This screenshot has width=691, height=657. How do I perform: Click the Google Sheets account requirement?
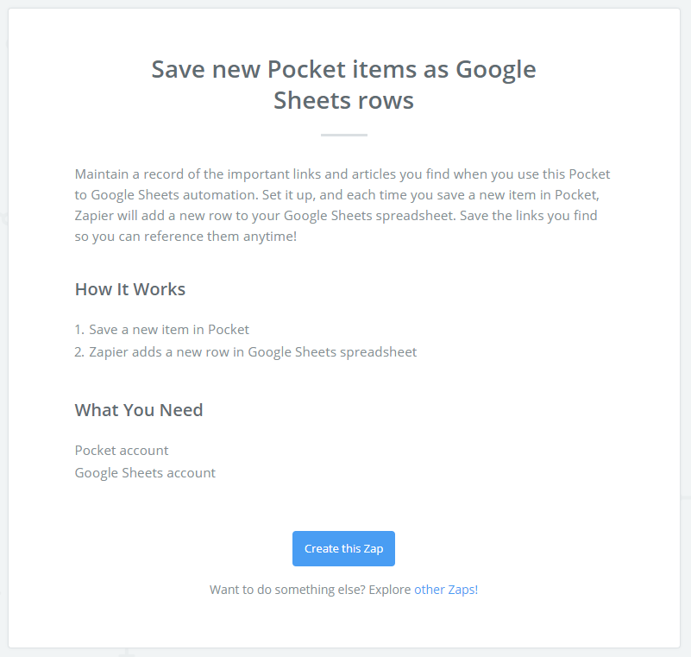pyautogui.click(x=145, y=473)
